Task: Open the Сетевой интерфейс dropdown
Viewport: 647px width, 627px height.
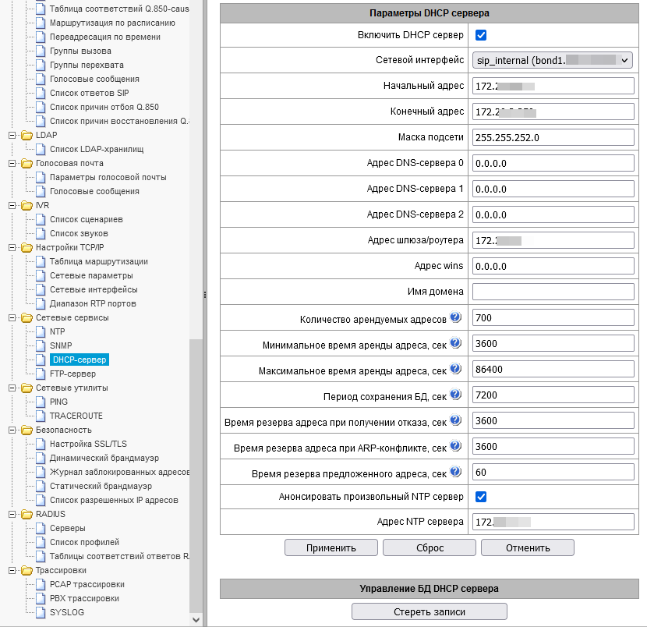Action: pos(553,60)
